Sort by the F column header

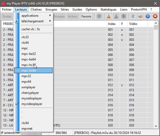123,24
